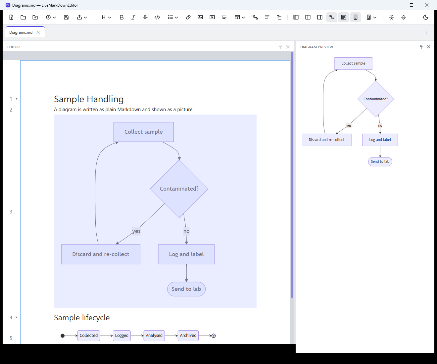This screenshot has width=437, height=364.
Task: Click the lines-with-T text formatting icon
Action: 267,17
